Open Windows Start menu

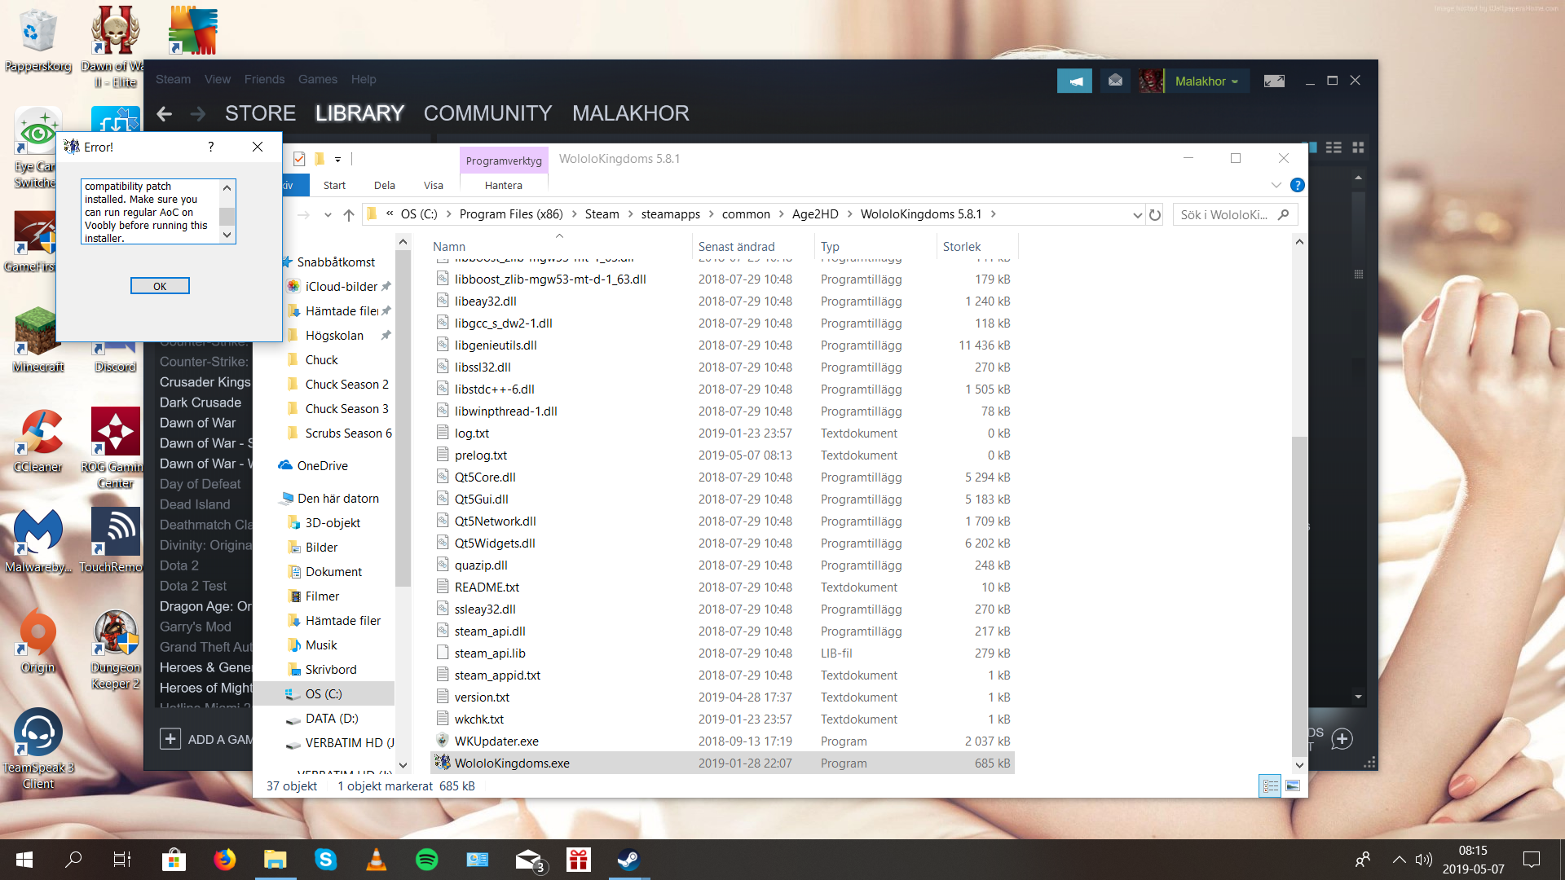click(24, 860)
